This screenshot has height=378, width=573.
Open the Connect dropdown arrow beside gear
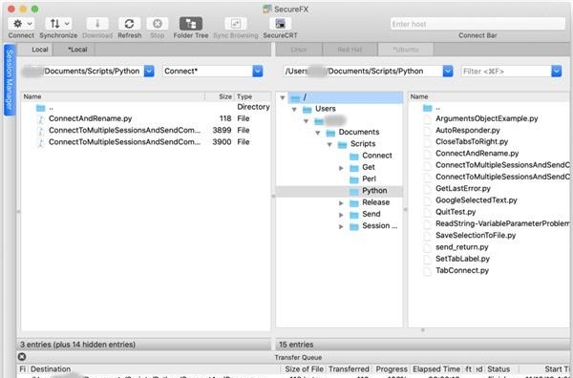point(30,24)
